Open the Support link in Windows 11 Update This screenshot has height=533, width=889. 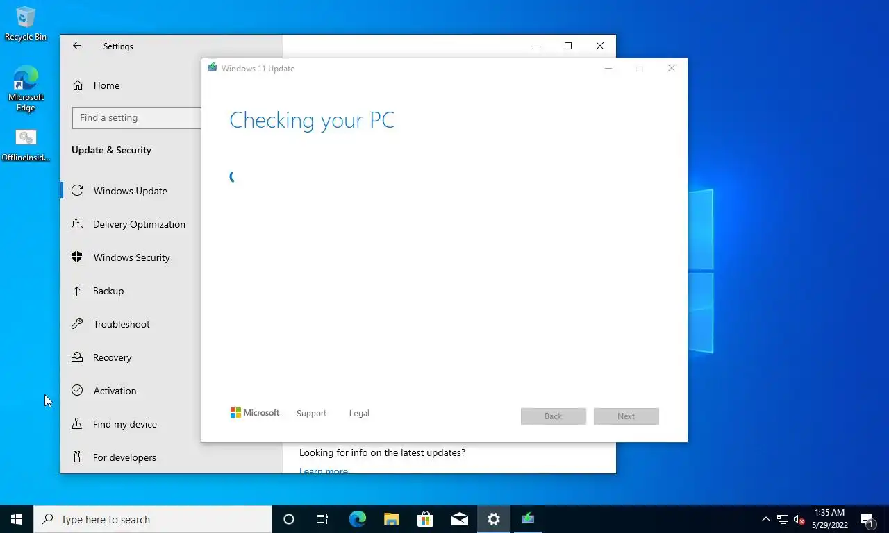coord(311,413)
